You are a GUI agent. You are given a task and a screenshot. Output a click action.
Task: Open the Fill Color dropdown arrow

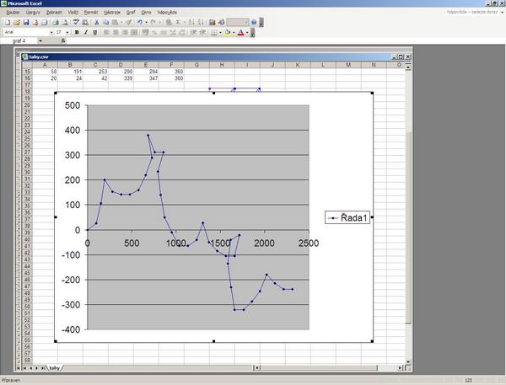click(x=234, y=32)
